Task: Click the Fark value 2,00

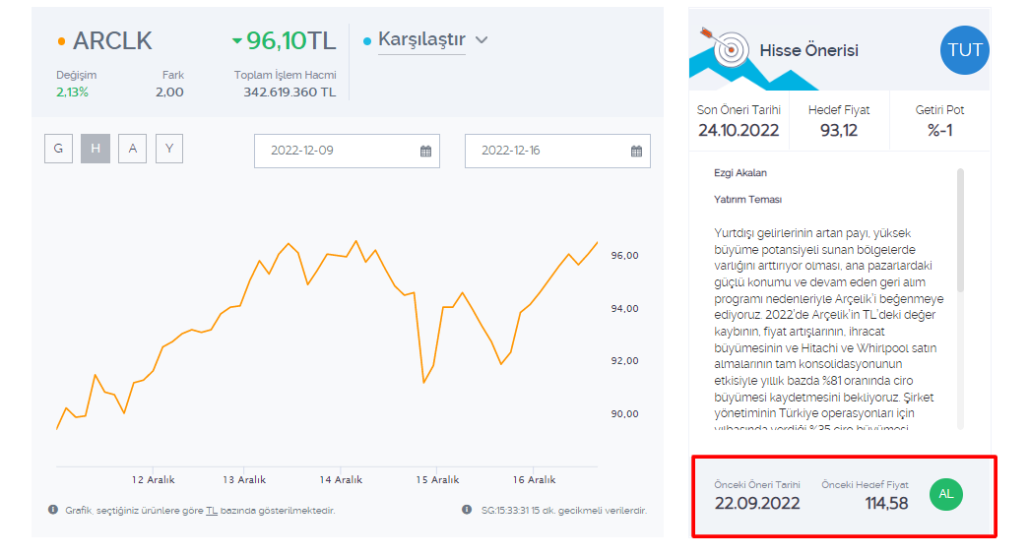Action: (x=169, y=93)
